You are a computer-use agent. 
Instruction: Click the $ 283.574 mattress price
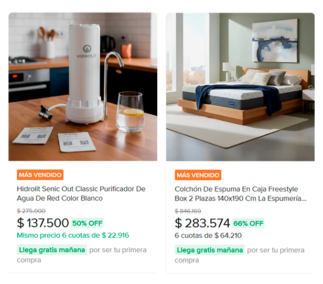[x=202, y=223]
